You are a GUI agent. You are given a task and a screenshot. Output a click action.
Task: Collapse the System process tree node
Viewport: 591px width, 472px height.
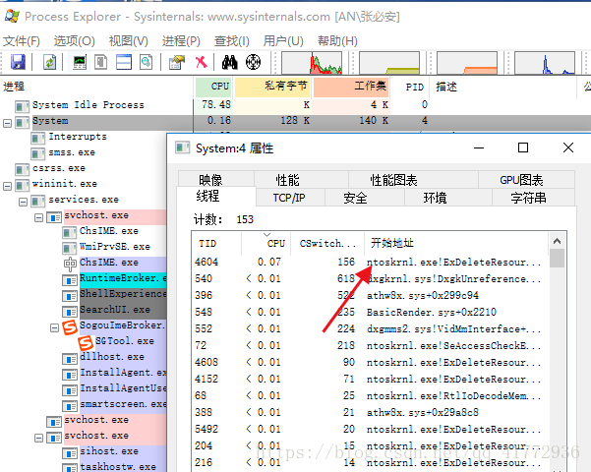tap(7, 123)
